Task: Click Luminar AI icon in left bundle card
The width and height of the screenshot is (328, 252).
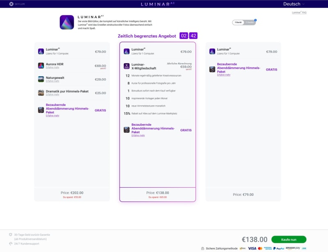Action: coord(41,51)
